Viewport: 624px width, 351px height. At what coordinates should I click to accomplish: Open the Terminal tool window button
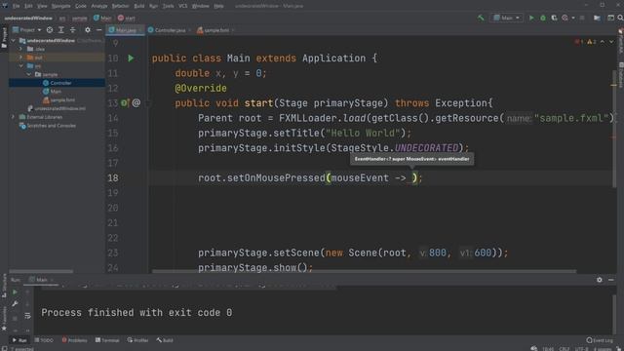coord(107,340)
